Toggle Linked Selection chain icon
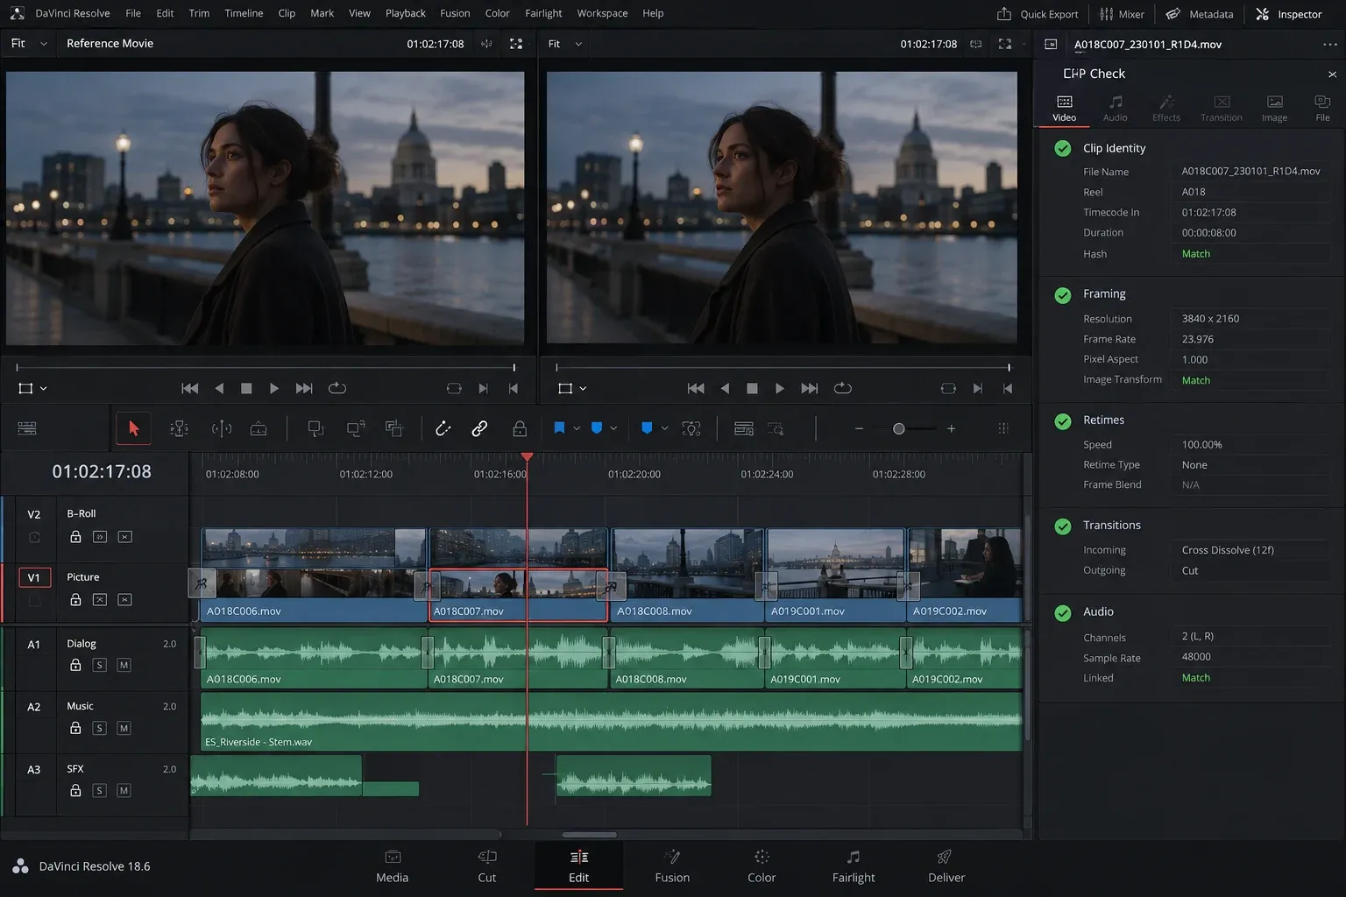Screen dimensions: 1346x897 click(x=479, y=428)
